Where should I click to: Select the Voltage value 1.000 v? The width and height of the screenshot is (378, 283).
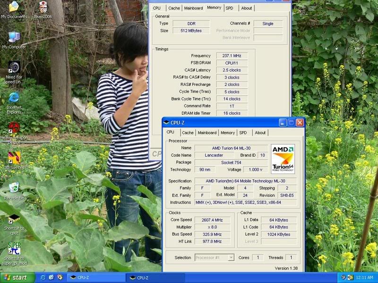[x=255, y=170]
